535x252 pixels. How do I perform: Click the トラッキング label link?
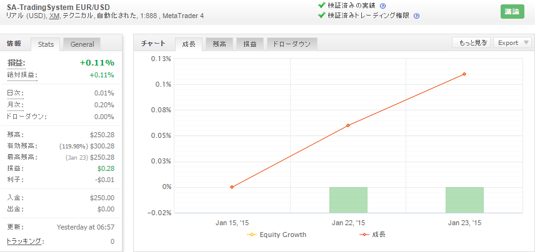[26, 241]
